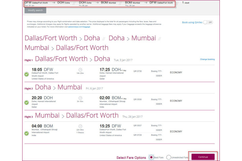Click green checkmark for Flight 3 BOM departure
This screenshot has height=161, width=242.
click(27, 133)
